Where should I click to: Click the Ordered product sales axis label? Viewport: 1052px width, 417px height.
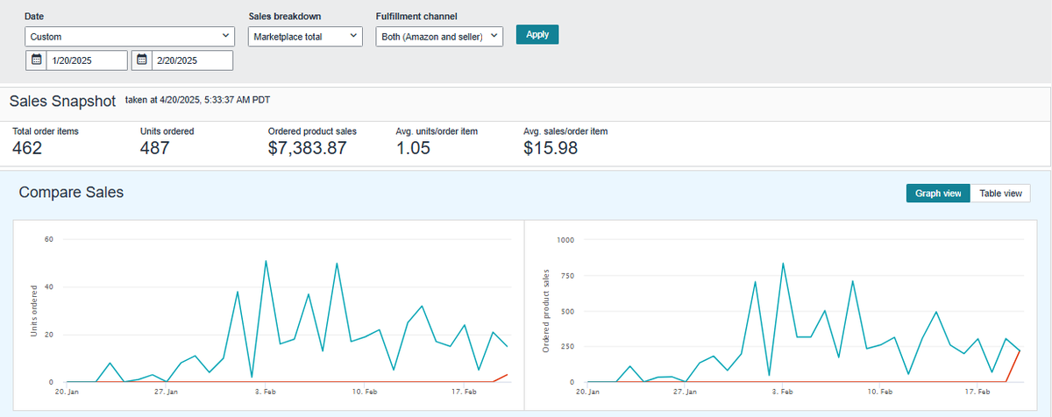[x=545, y=311]
